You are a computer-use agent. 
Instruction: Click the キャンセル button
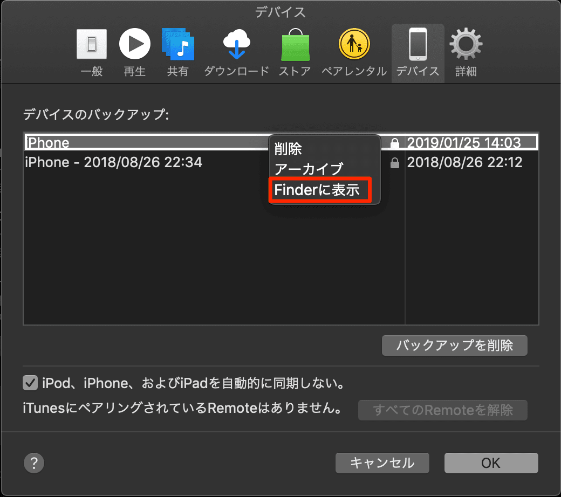click(382, 463)
